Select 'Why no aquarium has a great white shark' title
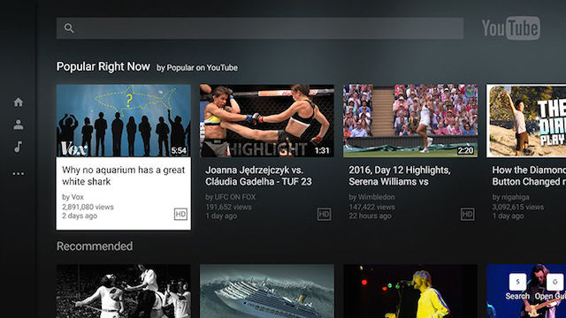This screenshot has height=318, width=566. (x=123, y=176)
